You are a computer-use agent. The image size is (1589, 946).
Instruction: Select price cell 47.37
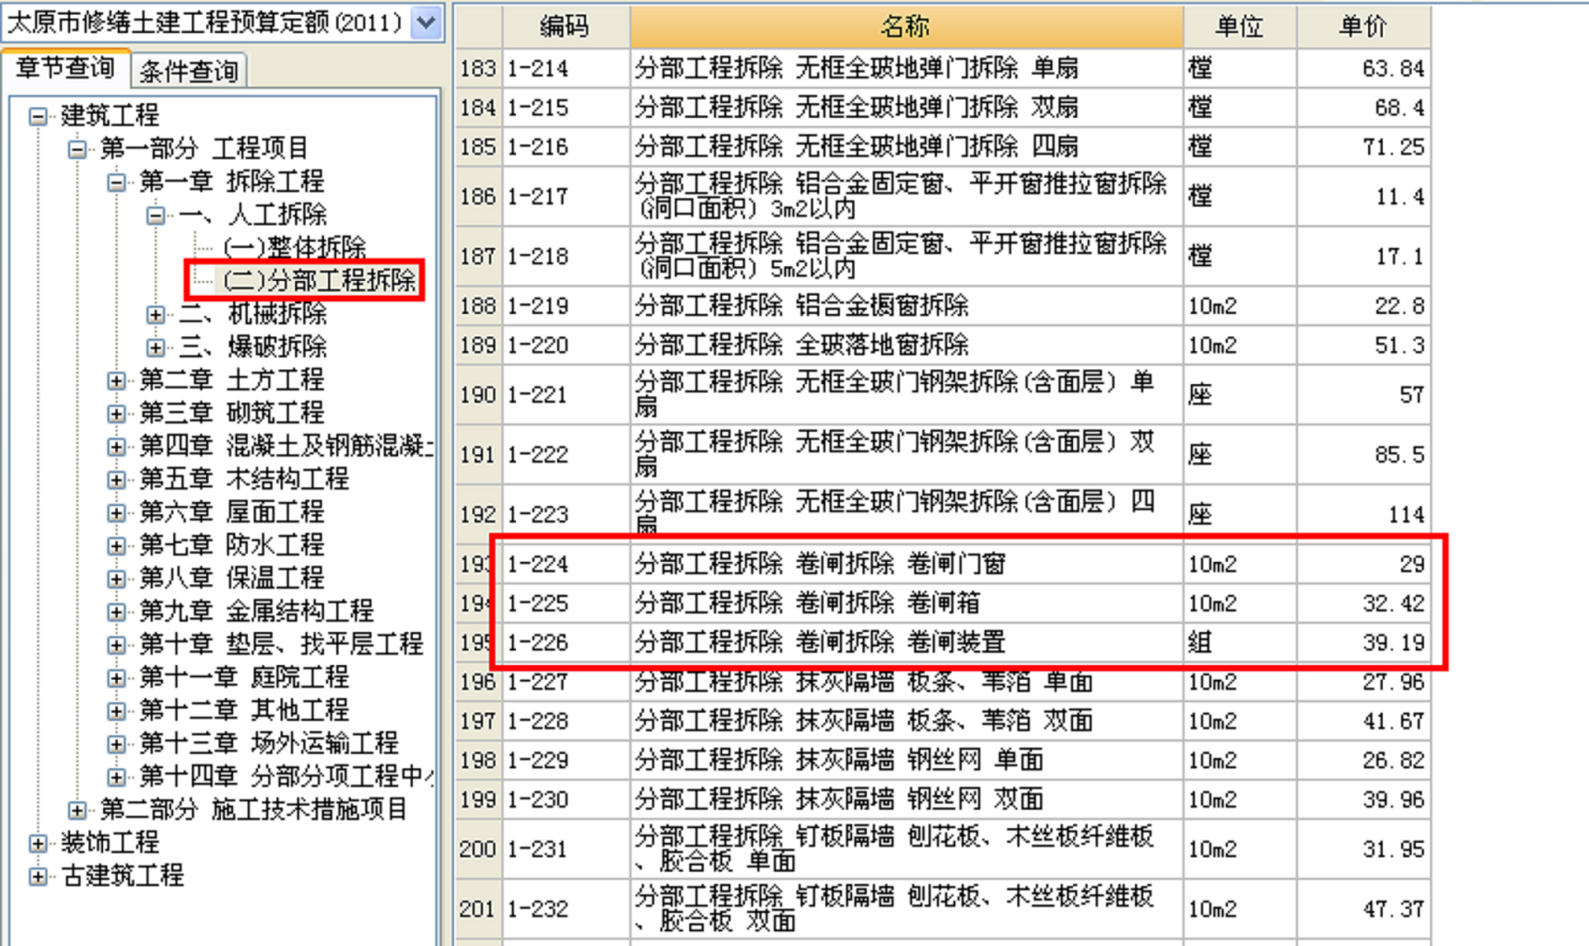point(1363,909)
